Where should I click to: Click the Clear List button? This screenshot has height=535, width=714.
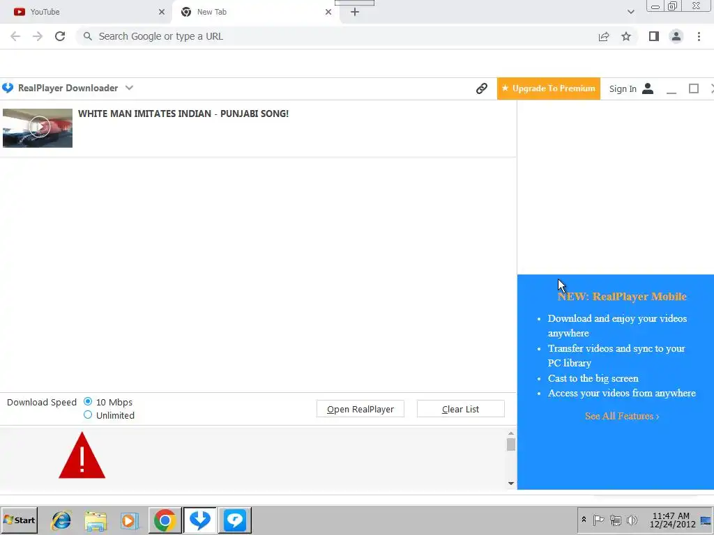click(x=460, y=409)
